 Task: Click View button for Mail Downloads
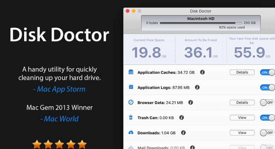[x=242, y=147]
